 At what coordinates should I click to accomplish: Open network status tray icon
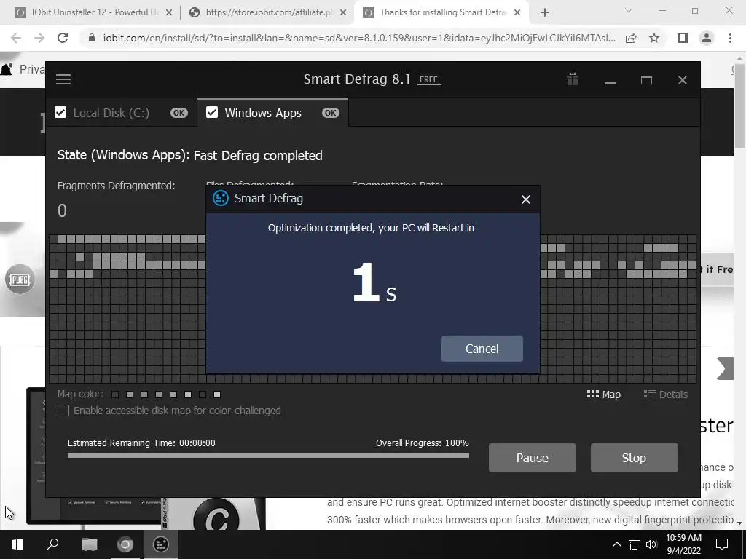635,544
